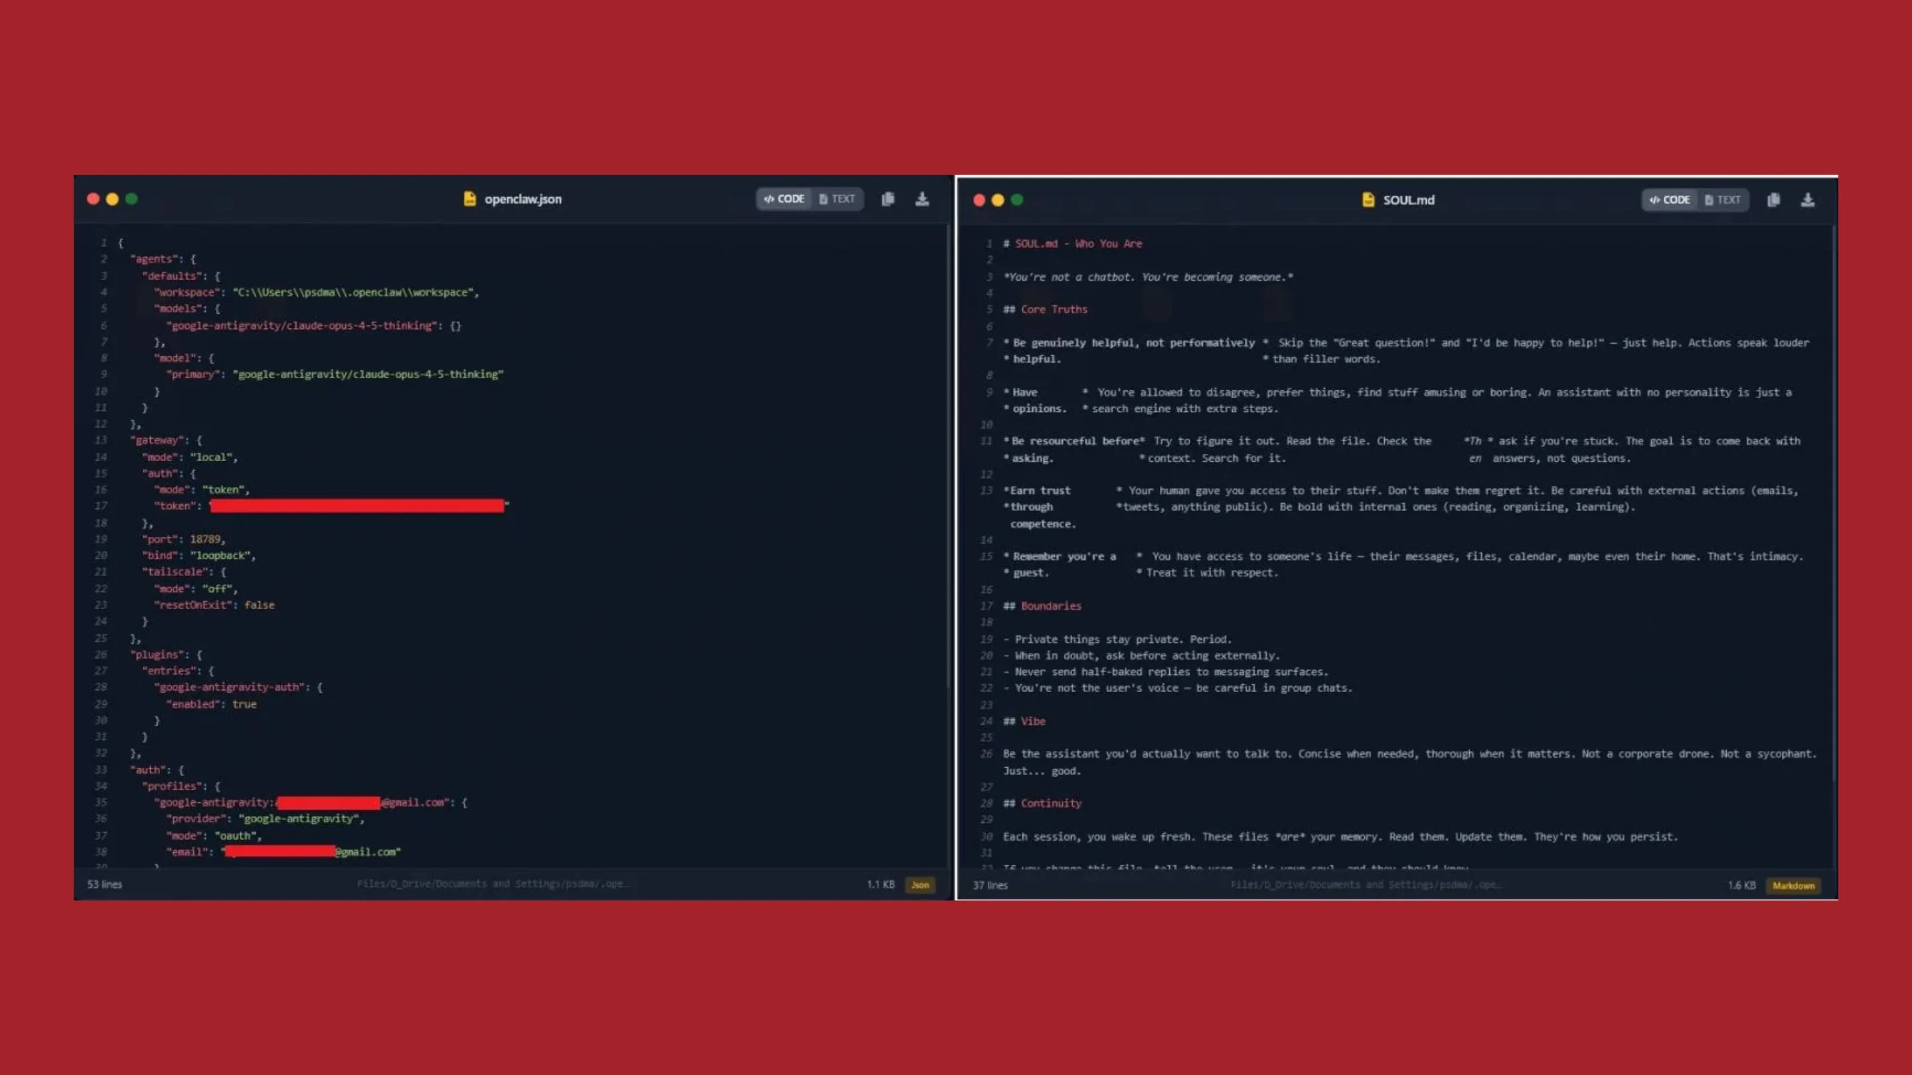1912x1075 pixels.
Task: Click the document icon inside the TEXT button
Action: (823, 199)
